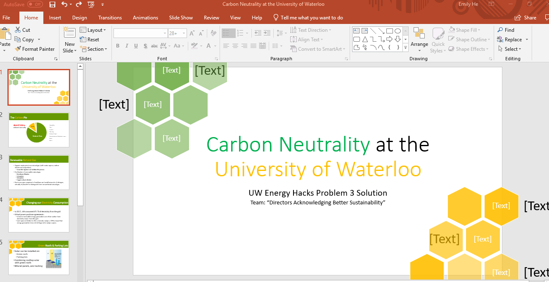Image resolution: width=549 pixels, height=282 pixels.
Task: Toggle text Shadow formatting
Action: tap(145, 46)
